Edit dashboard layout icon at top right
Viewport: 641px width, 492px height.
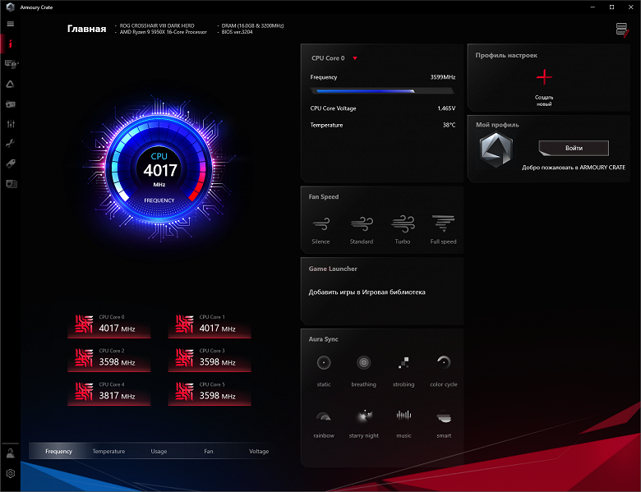tap(622, 30)
